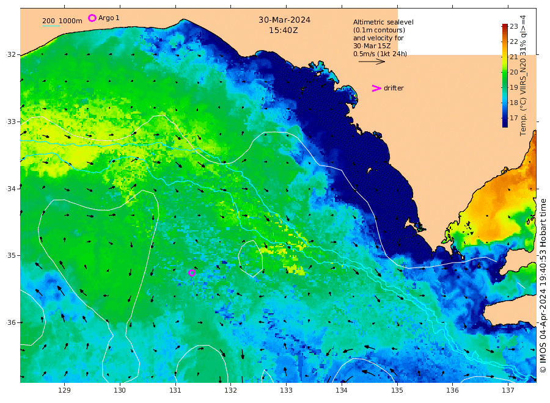The image size is (550, 403).
Task: Click the colorbar tick label 17
Action: coord(514,118)
